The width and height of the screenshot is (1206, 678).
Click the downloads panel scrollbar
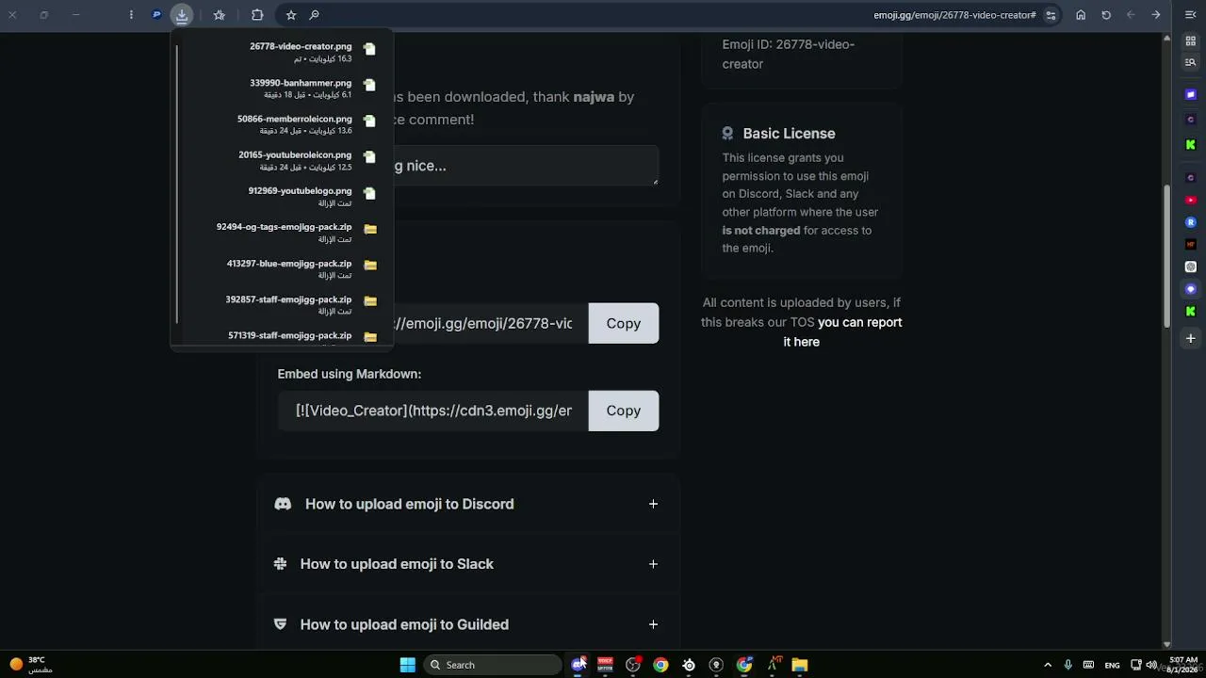pos(177,184)
